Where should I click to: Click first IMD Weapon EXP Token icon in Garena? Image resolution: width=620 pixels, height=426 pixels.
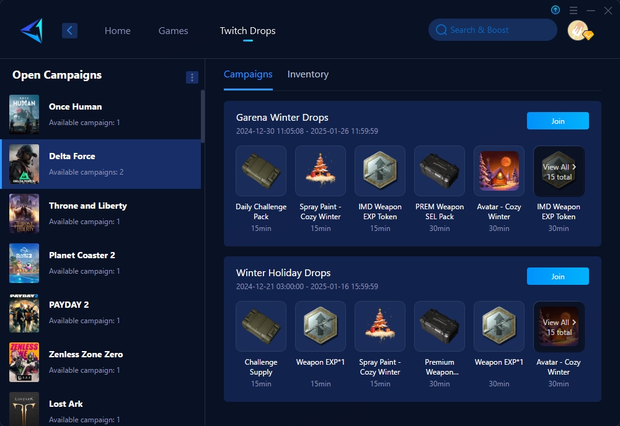(380, 171)
